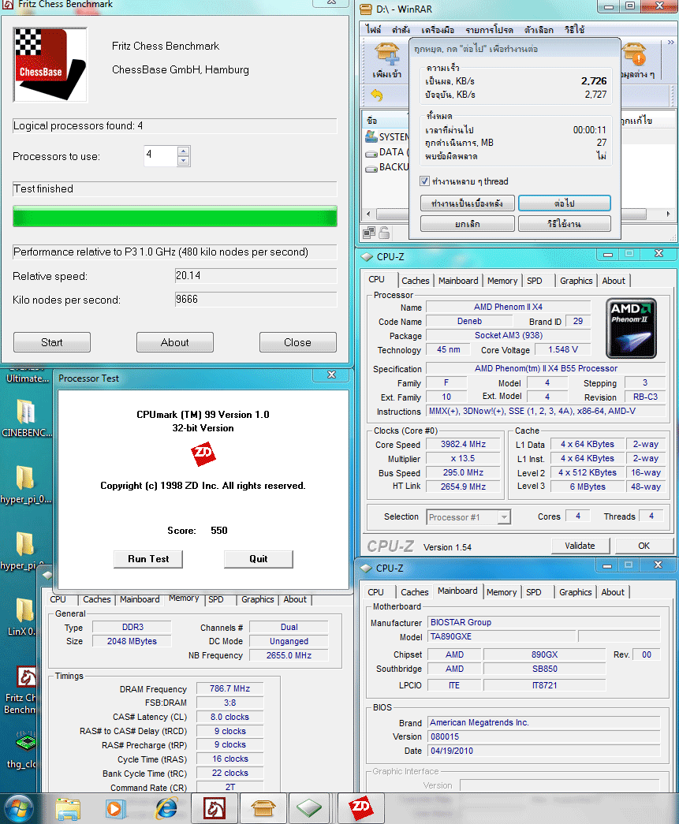Click Close button in Fritz Chess Benchmark
The width and height of the screenshot is (679, 824).
click(x=298, y=343)
